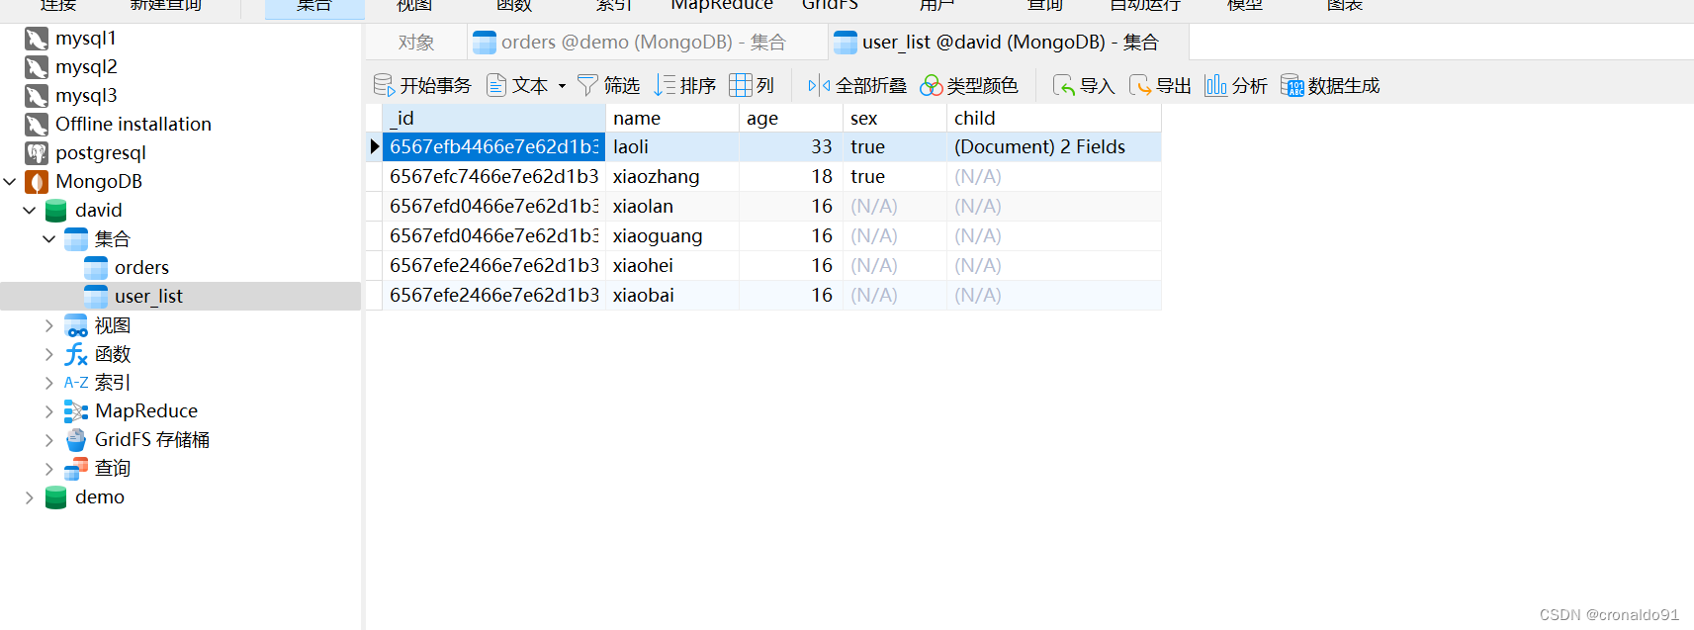The image size is (1694, 630).
Task: Open the 分析 analysis tool
Action: 1236,86
